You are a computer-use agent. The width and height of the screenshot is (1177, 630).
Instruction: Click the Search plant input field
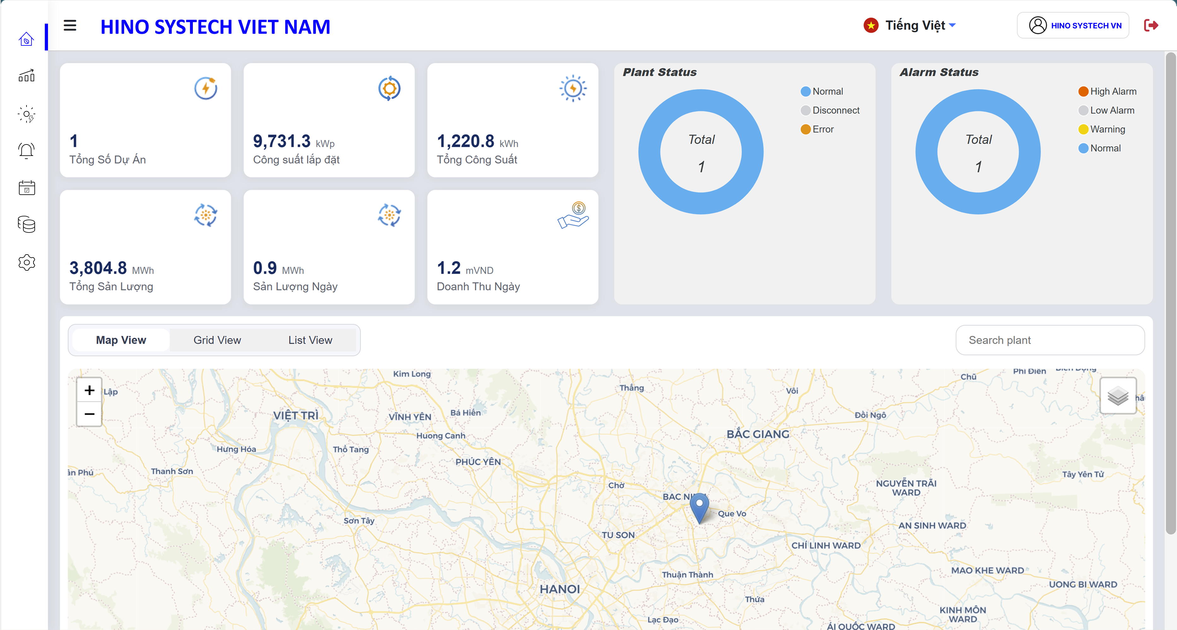[x=1049, y=340]
